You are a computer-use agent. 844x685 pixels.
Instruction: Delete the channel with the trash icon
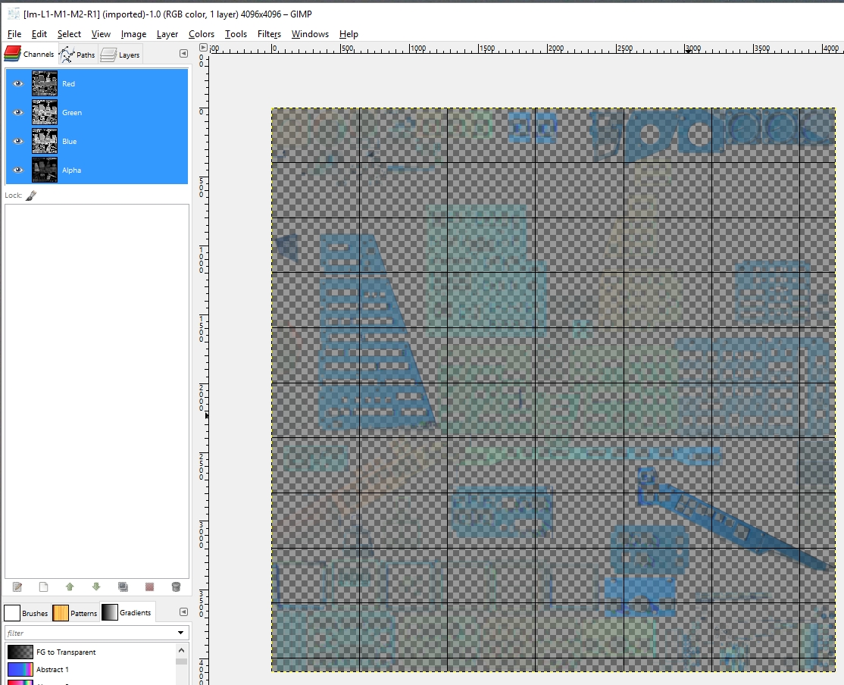point(176,587)
